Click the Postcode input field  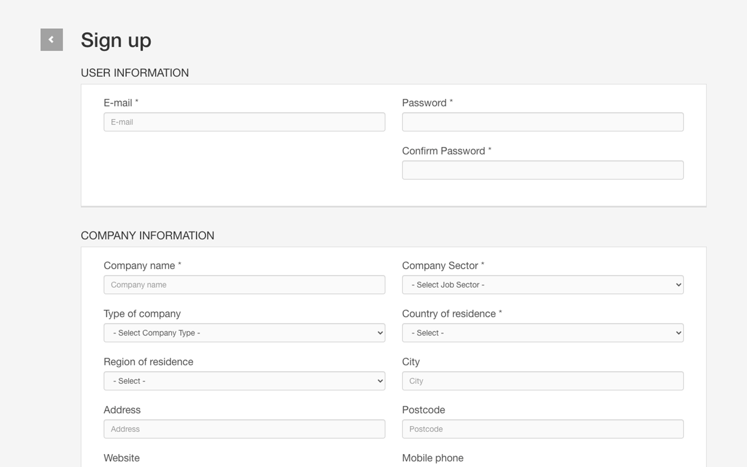click(543, 429)
